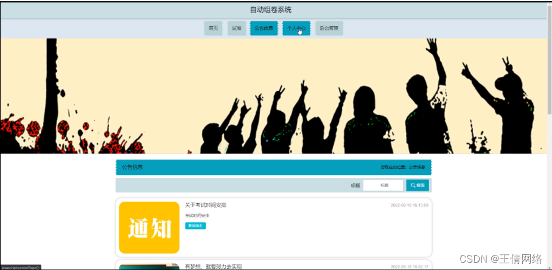Open the 首页 navigation tab

tap(214, 28)
